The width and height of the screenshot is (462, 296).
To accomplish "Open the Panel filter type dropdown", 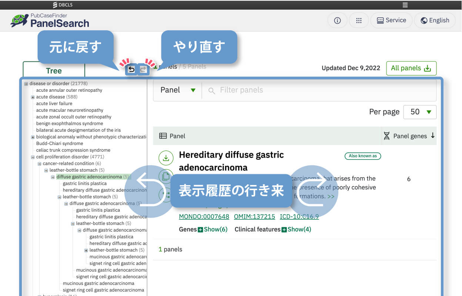I will [178, 90].
